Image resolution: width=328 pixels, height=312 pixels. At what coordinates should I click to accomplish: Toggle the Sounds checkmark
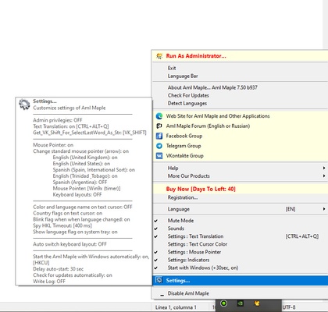(155, 229)
